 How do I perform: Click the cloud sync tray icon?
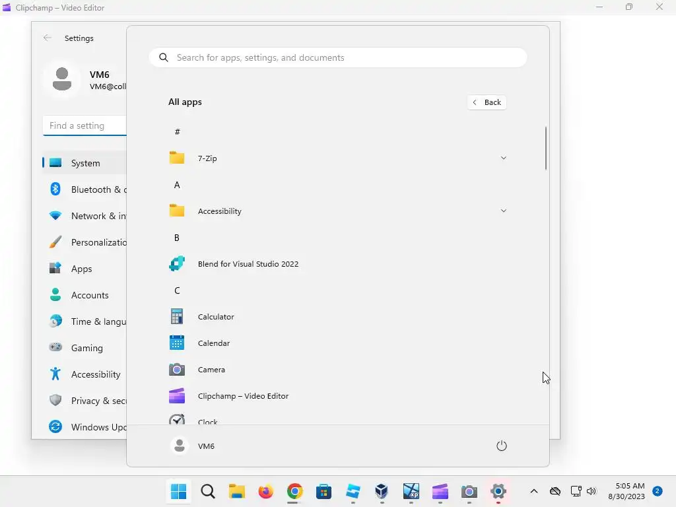pos(555,491)
